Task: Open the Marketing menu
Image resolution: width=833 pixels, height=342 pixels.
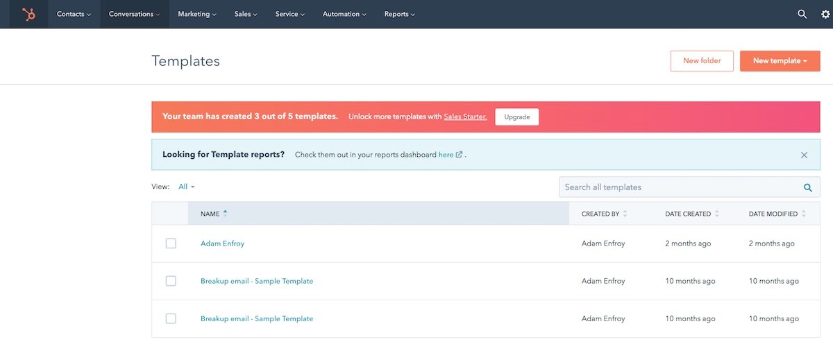Action: [197, 14]
